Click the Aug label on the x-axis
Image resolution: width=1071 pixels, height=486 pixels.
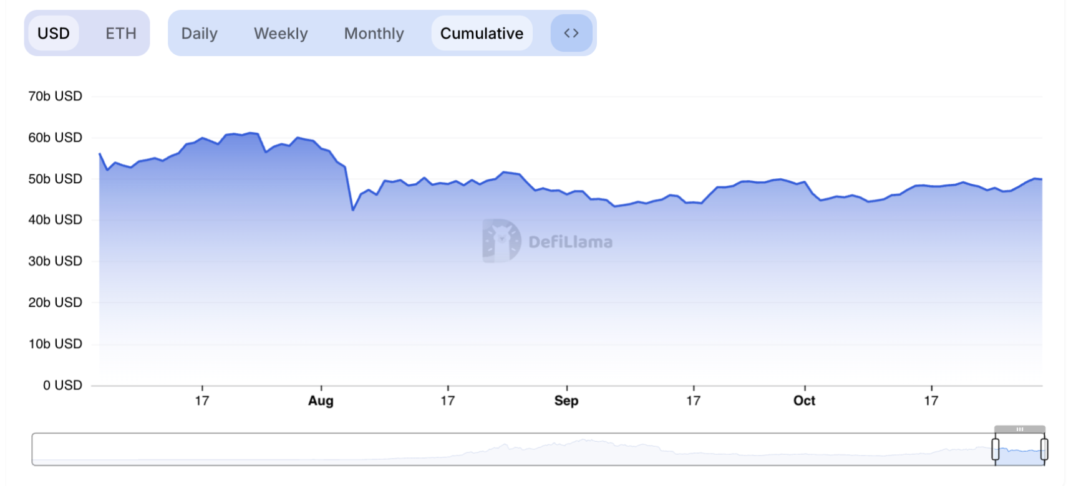[x=321, y=401]
